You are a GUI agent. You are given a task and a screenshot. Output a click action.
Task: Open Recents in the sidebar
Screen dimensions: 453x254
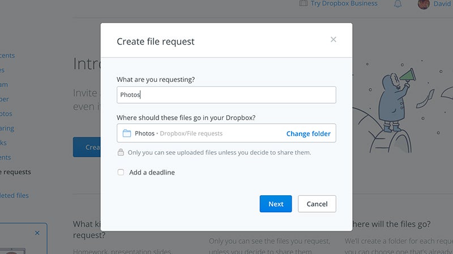[x=7, y=55]
